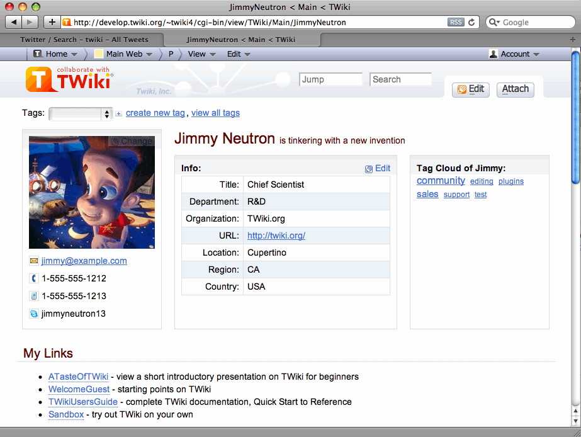
Task: Click the add bookmark plus button
Action: (x=52, y=22)
